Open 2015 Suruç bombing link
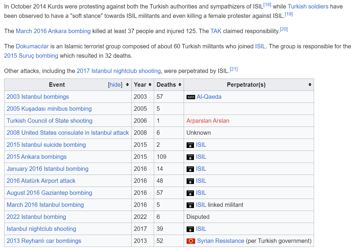The height and width of the screenshot is (249, 353). [31, 56]
